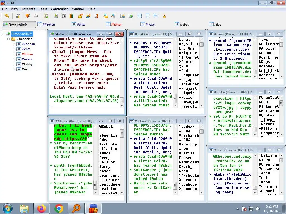Select nick @Robot in ##8chan list

[x=106, y=127]
